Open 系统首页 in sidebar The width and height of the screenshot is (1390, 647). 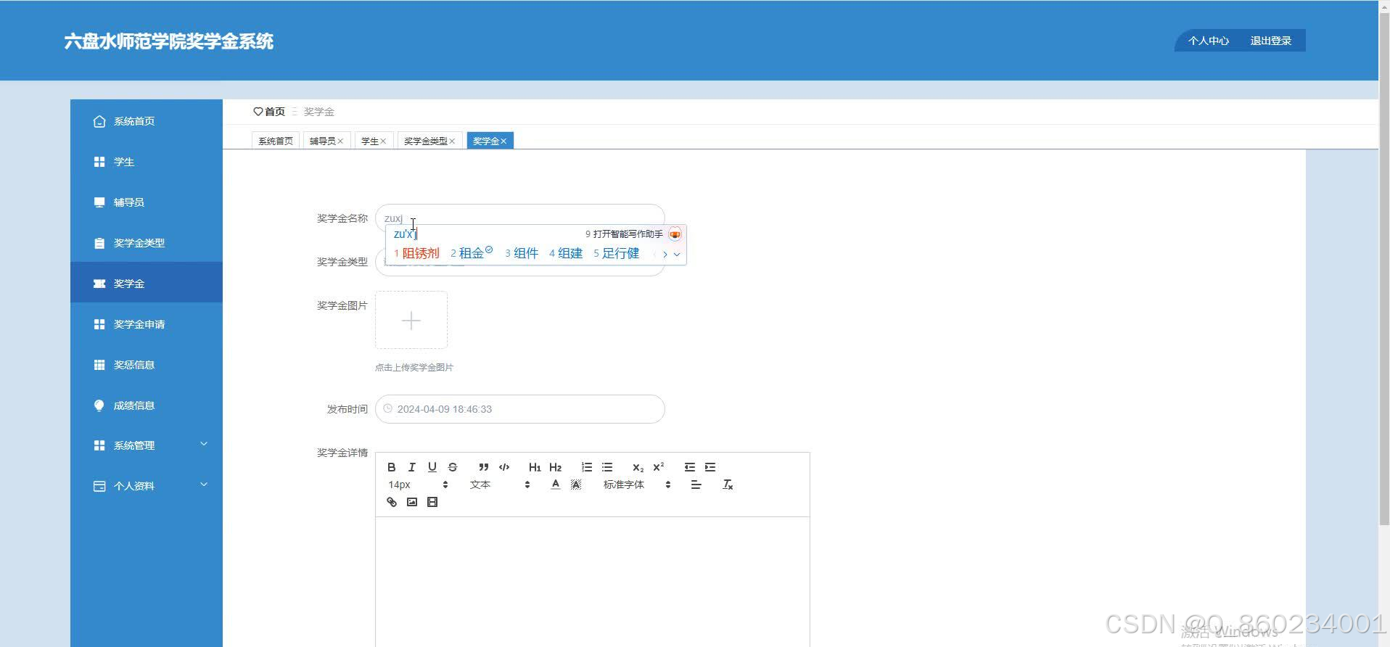(x=147, y=121)
